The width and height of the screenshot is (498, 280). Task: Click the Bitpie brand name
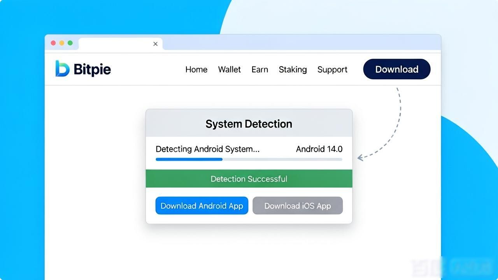pos(92,70)
